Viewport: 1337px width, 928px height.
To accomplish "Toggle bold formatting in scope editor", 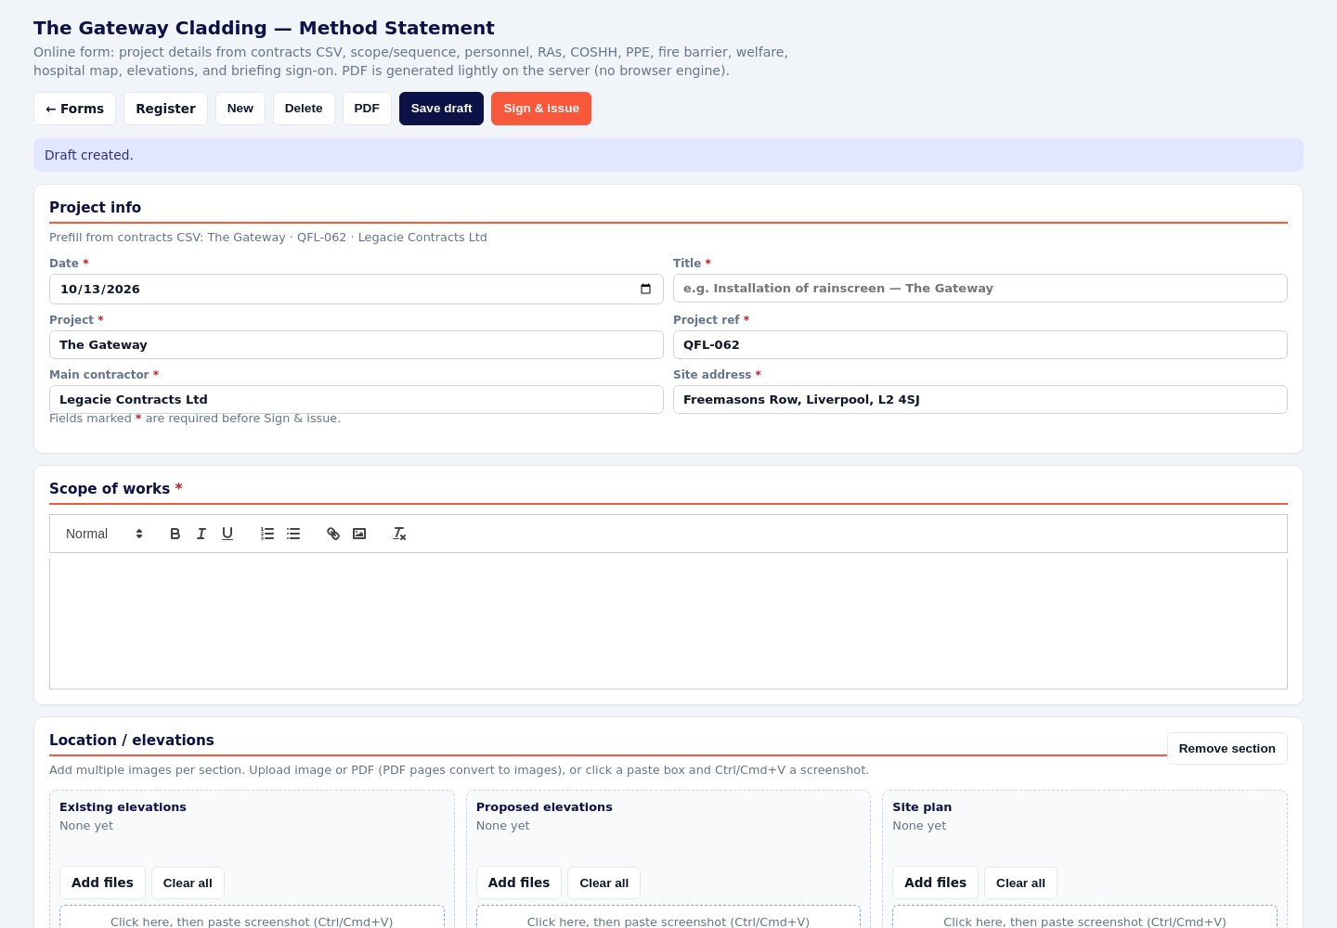I will 175,534.
